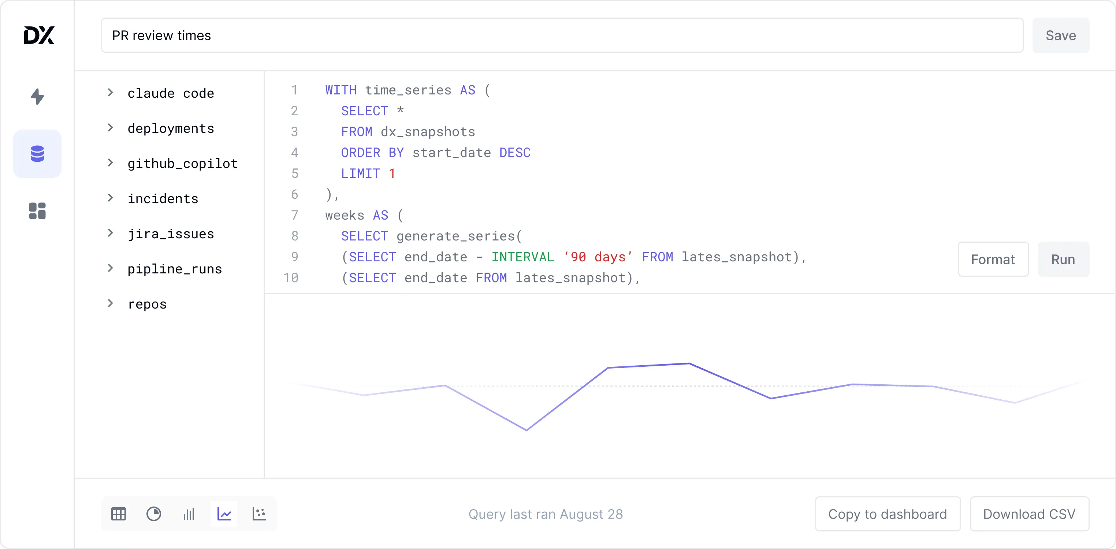Select the line chart view icon

(x=224, y=514)
